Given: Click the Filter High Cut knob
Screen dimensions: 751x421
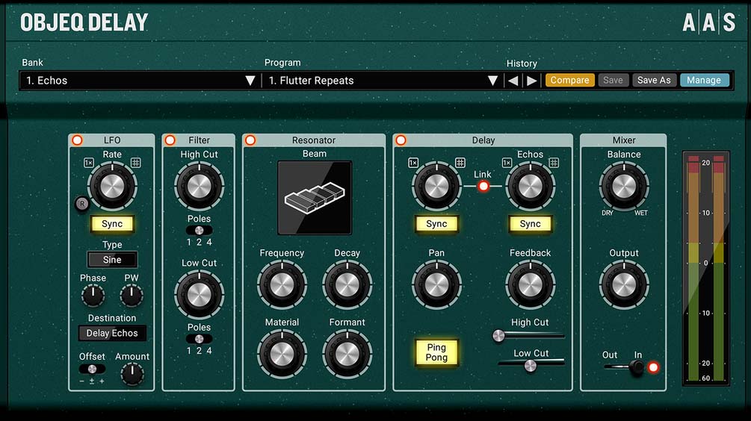Looking at the screenshot, I should click(200, 186).
